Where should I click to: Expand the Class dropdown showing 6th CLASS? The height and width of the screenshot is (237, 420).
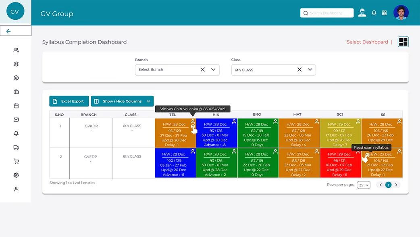coord(310,70)
